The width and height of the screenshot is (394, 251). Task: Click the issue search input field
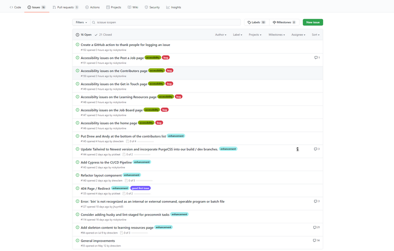point(166,22)
